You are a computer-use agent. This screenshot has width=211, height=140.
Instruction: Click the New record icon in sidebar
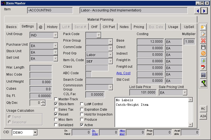click(x=203, y=27)
